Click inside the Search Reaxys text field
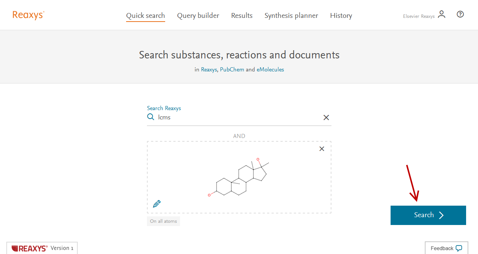 pyautogui.click(x=238, y=118)
